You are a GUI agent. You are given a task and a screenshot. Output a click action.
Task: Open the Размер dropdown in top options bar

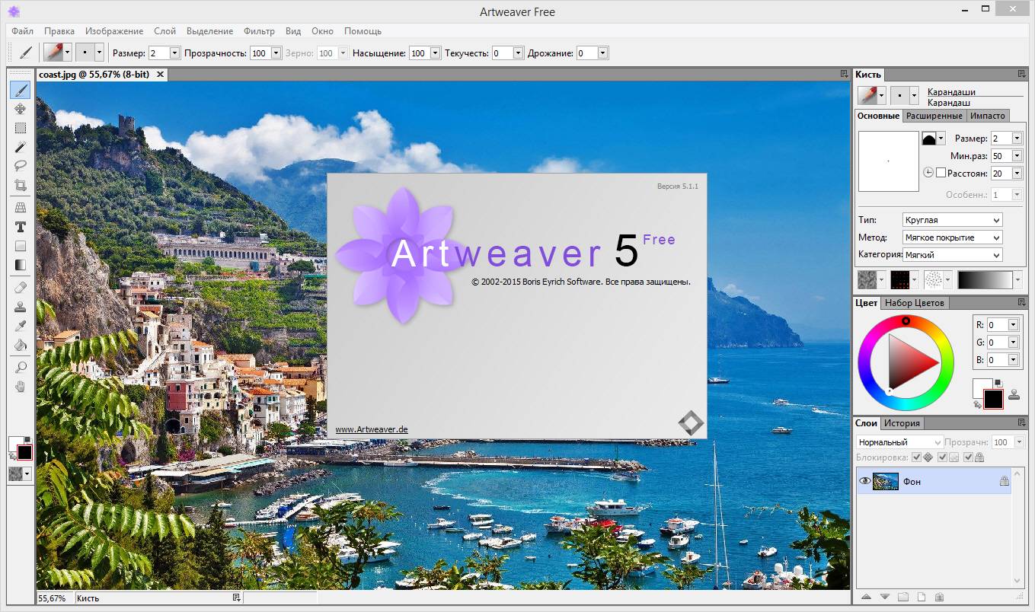point(175,53)
